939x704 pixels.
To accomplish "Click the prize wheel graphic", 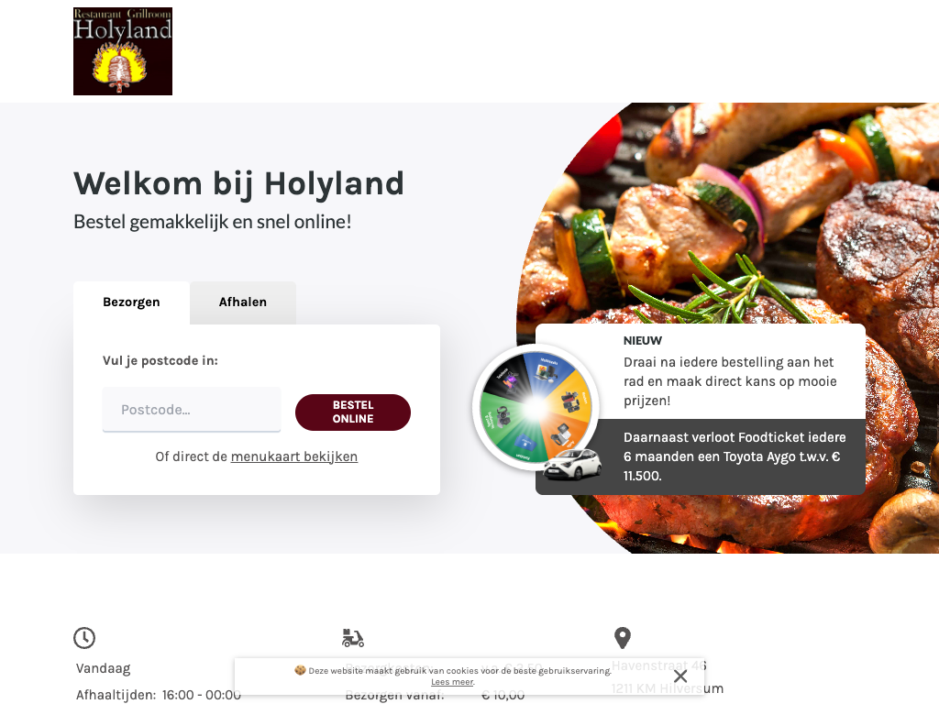I will pos(536,407).
